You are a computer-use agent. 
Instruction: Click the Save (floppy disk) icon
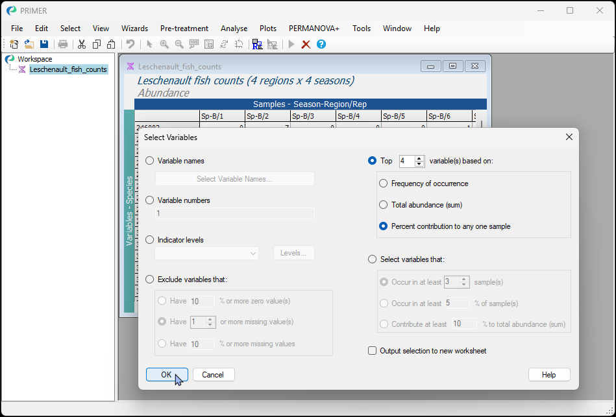point(44,44)
